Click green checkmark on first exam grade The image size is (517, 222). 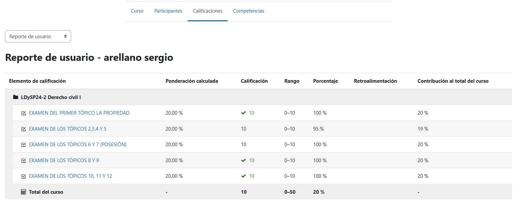(x=243, y=113)
